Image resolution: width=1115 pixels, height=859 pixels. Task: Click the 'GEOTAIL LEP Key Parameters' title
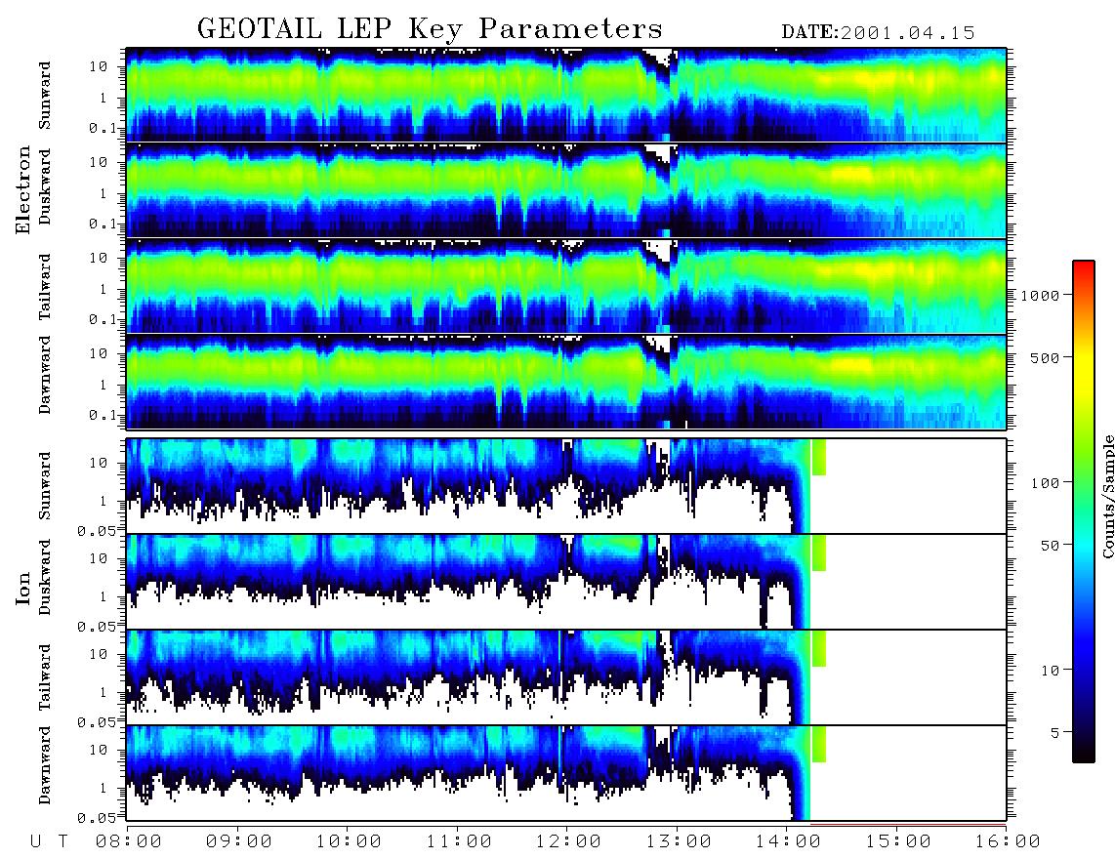(430, 29)
